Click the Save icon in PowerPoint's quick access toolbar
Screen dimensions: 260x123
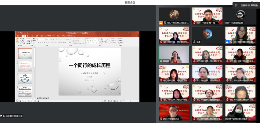click(18, 33)
